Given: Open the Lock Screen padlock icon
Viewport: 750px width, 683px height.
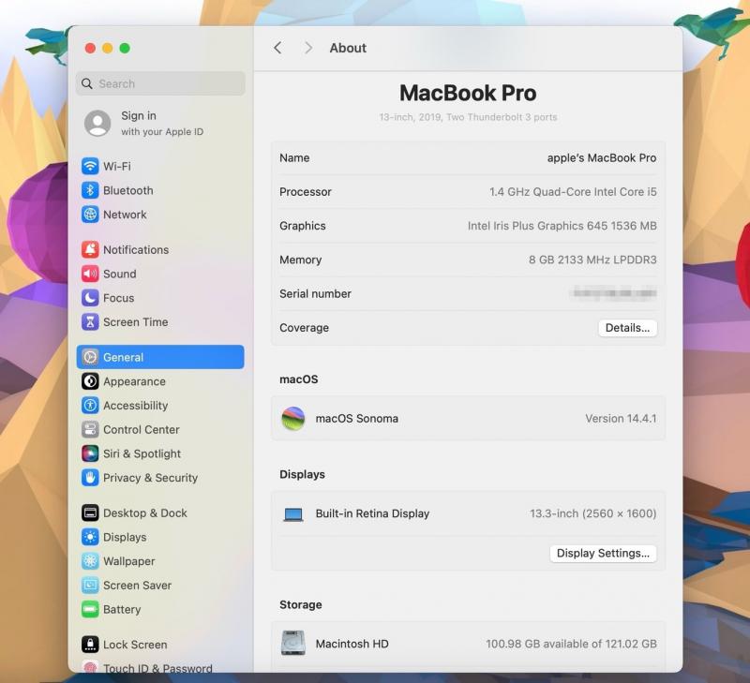Looking at the screenshot, I should (x=90, y=645).
